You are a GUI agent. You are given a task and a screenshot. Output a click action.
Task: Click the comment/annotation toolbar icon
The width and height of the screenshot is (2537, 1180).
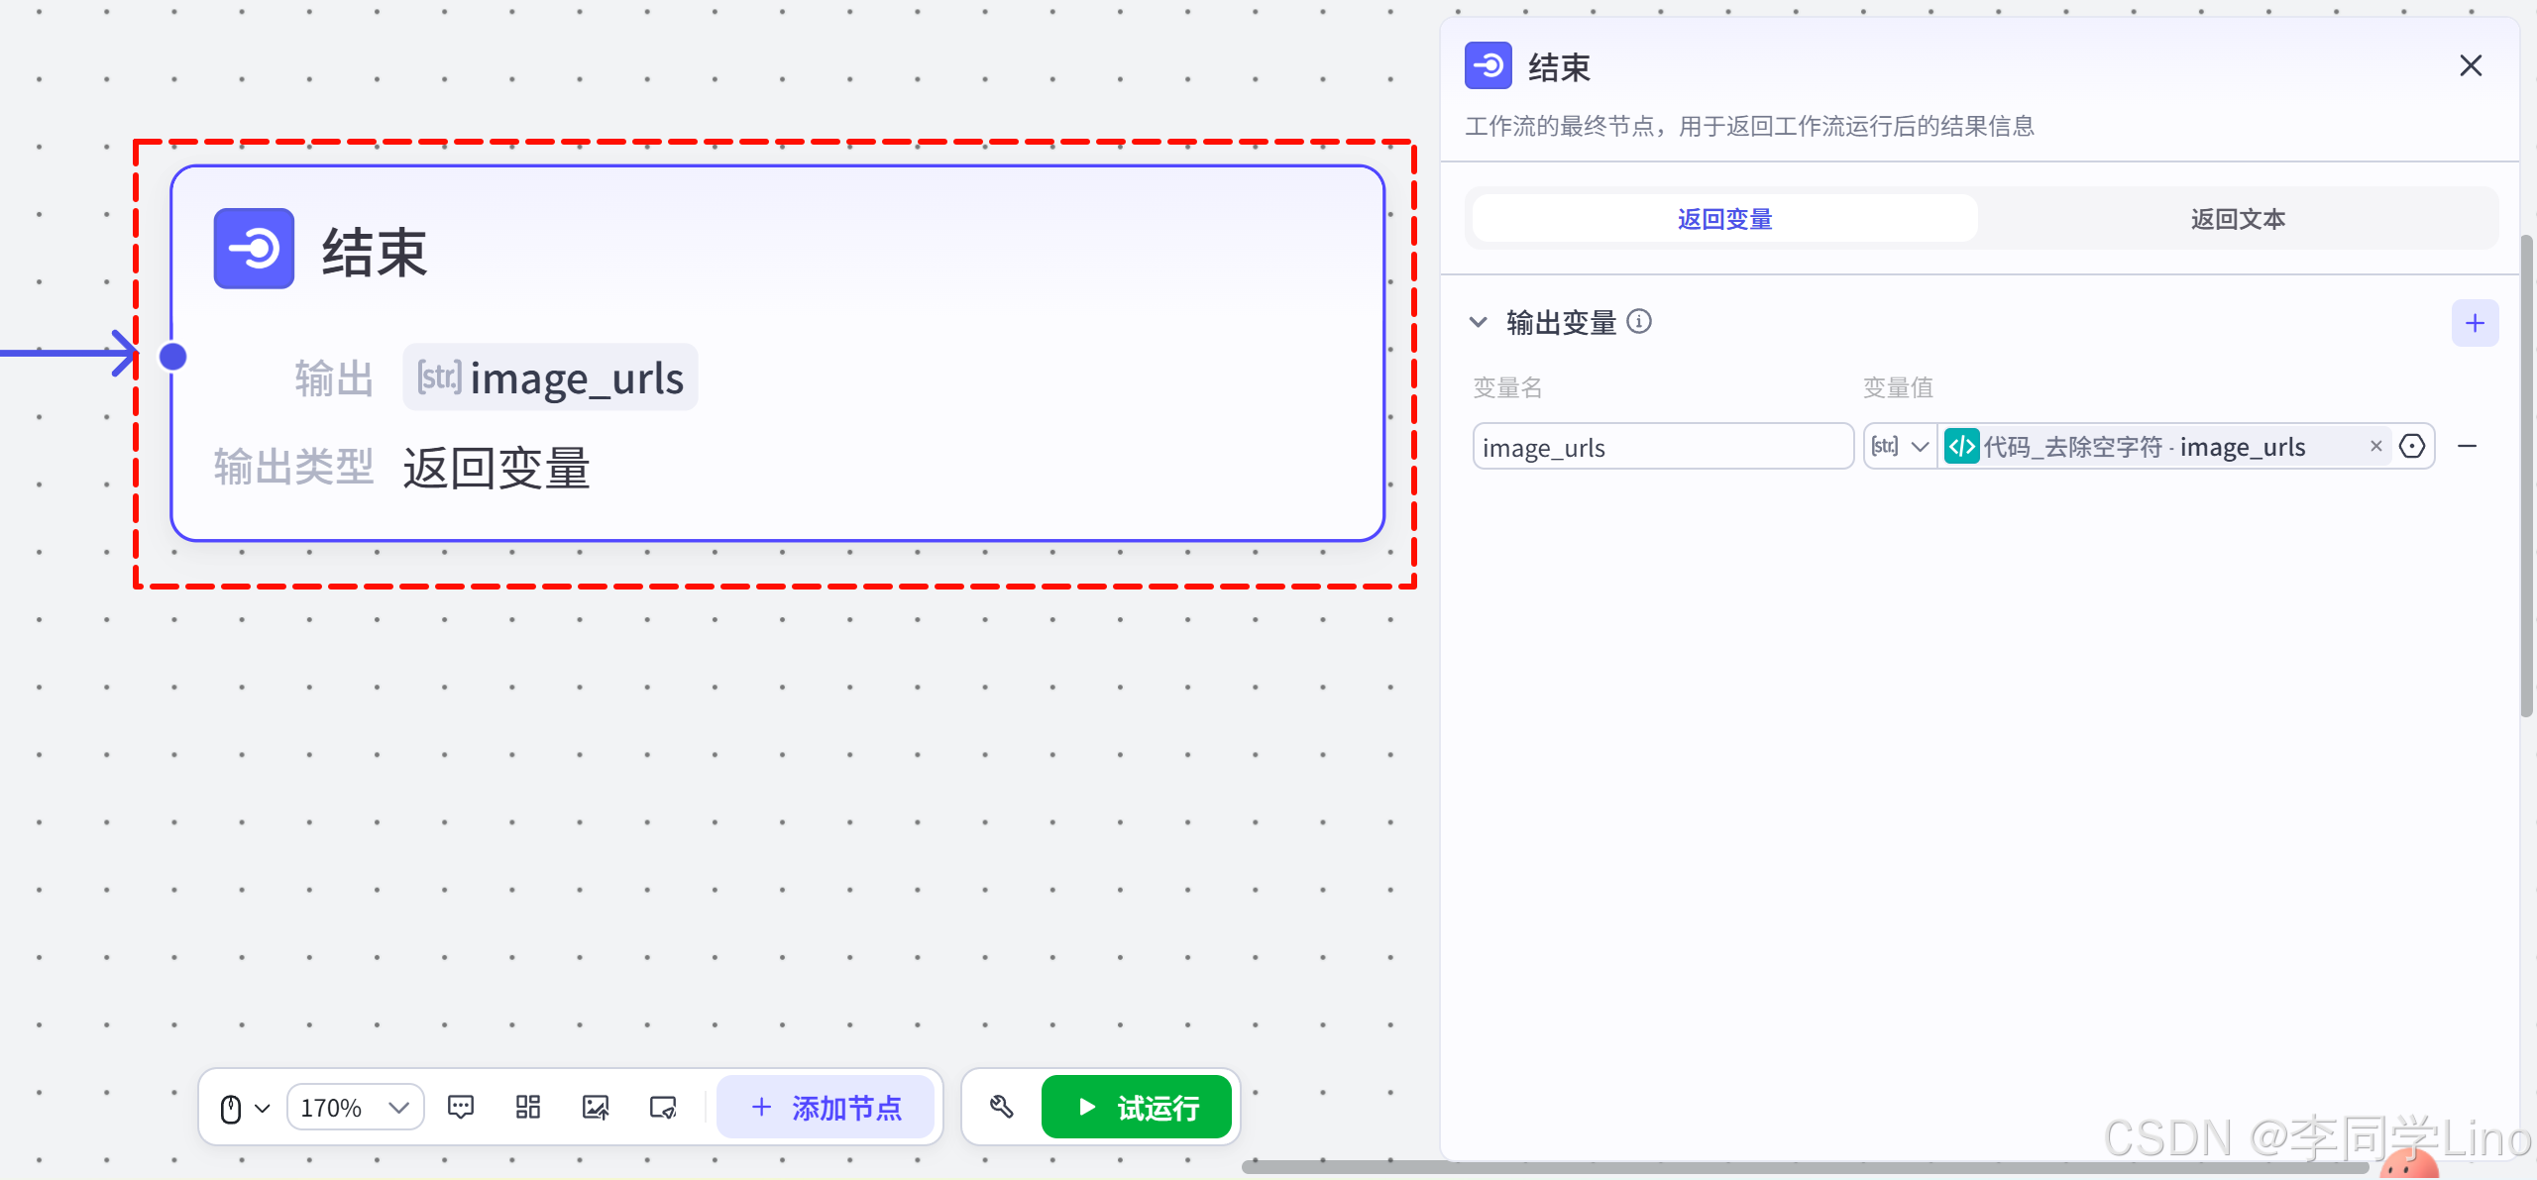pyautogui.click(x=461, y=1107)
